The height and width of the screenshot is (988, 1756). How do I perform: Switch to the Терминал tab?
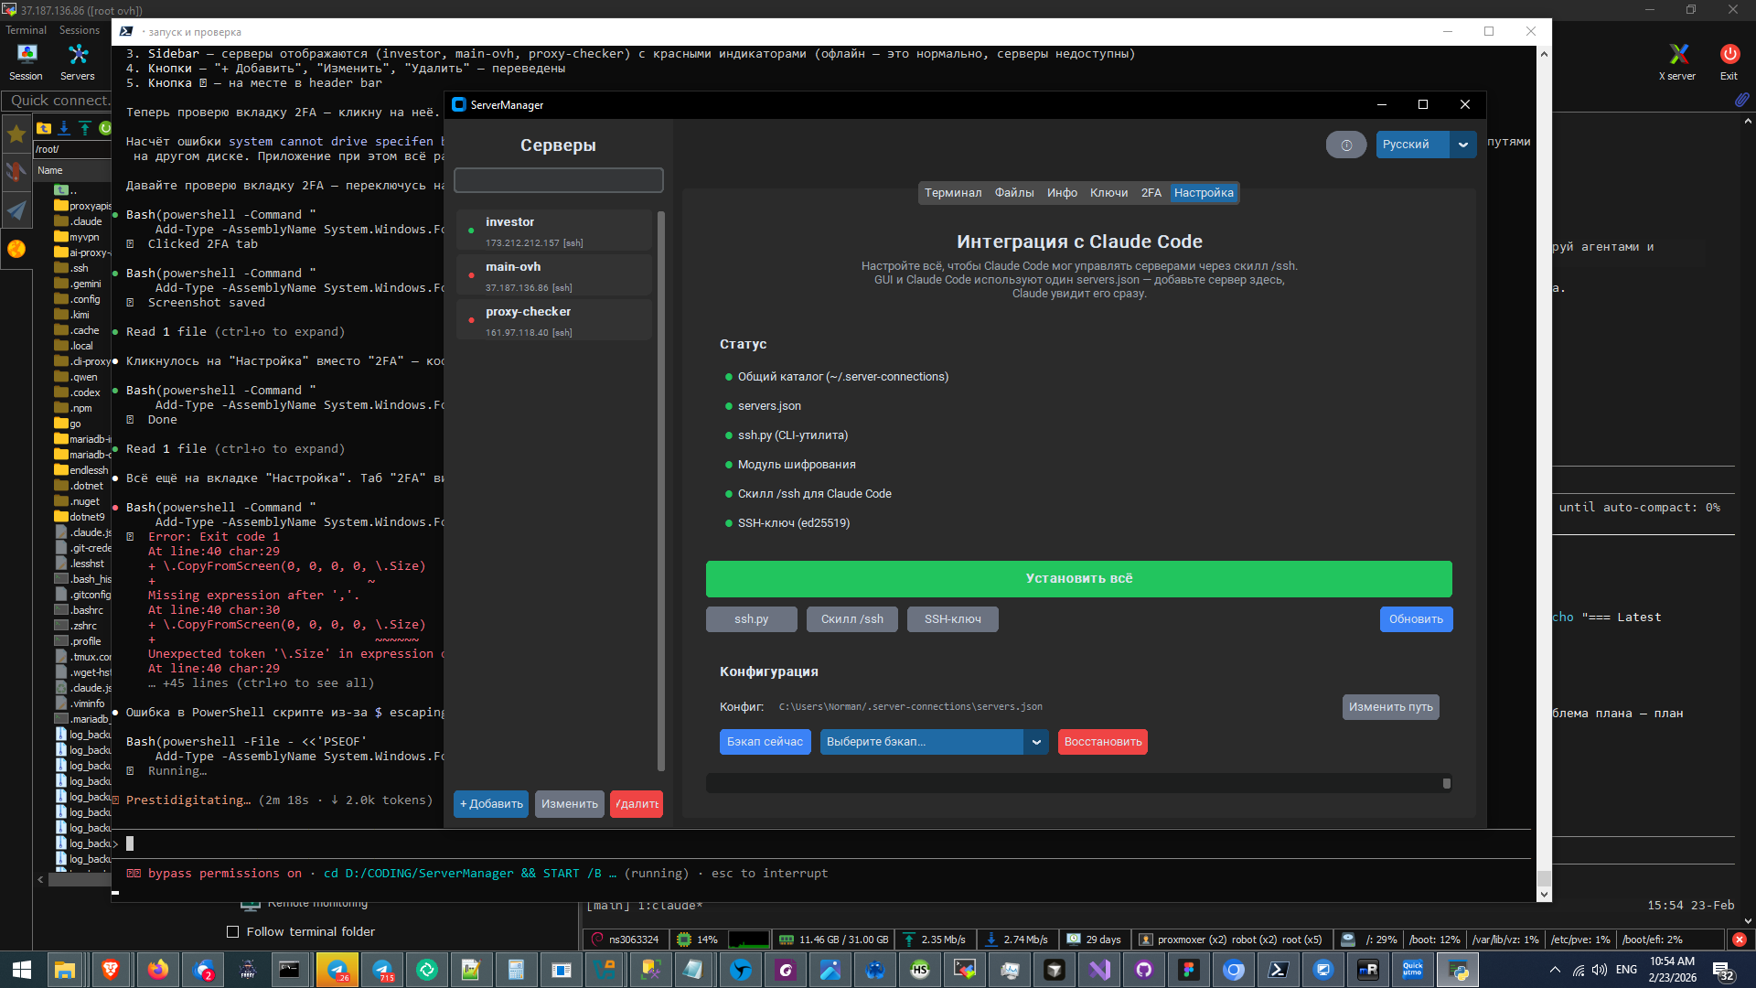pyautogui.click(x=952, y=193)
